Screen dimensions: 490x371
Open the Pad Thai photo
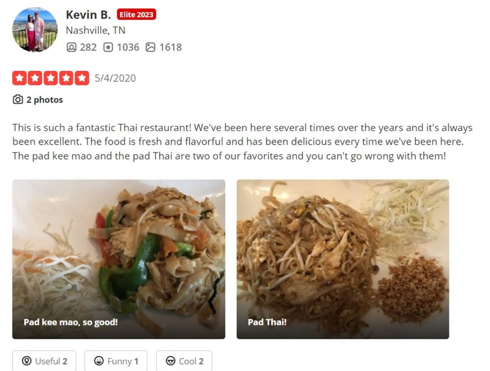pyautogui.click(x=343, y=259)
